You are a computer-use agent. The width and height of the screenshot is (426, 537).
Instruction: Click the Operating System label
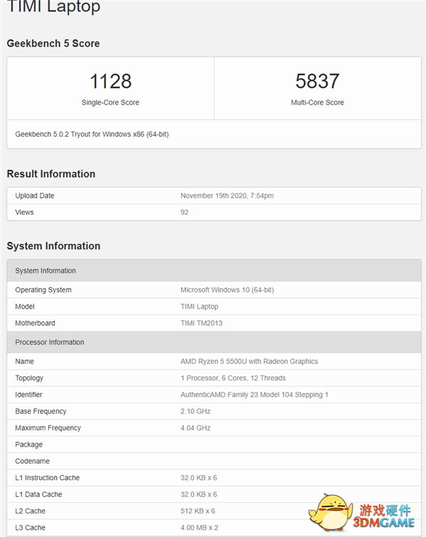click(43, 289)
